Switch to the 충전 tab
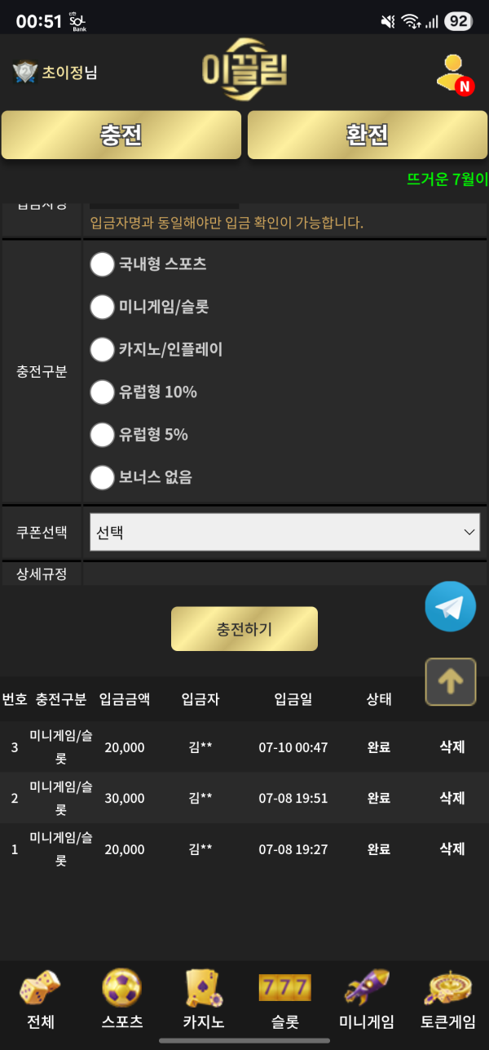This screenshot has height=1050, width=489. (121, 135)
